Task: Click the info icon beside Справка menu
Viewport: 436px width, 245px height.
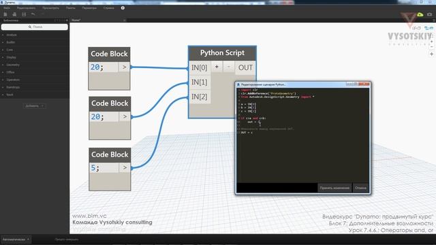Action: [123, 7]
